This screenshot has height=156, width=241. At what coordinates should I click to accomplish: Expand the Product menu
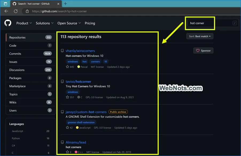[24, 23]
